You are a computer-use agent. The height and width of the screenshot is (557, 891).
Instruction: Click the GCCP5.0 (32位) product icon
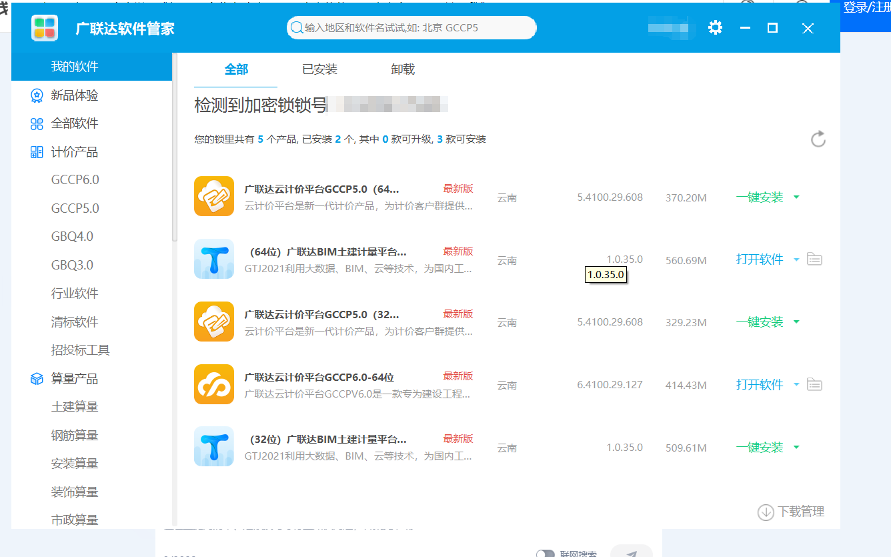coord(214,322)
